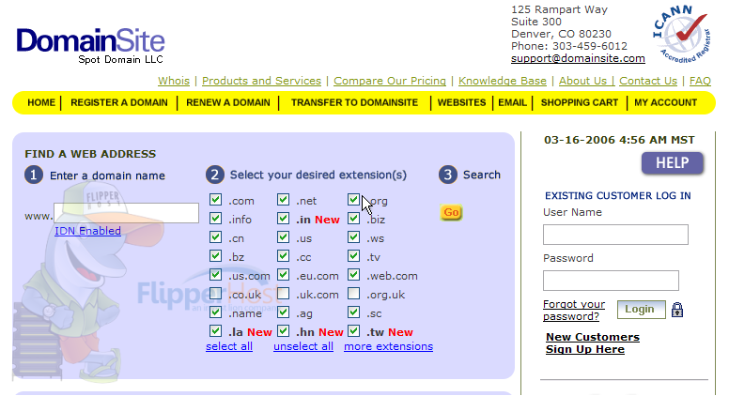Uncheck the .la New checkbox
This screenshot has width=729, height=396.
click(x=215, y=331)
